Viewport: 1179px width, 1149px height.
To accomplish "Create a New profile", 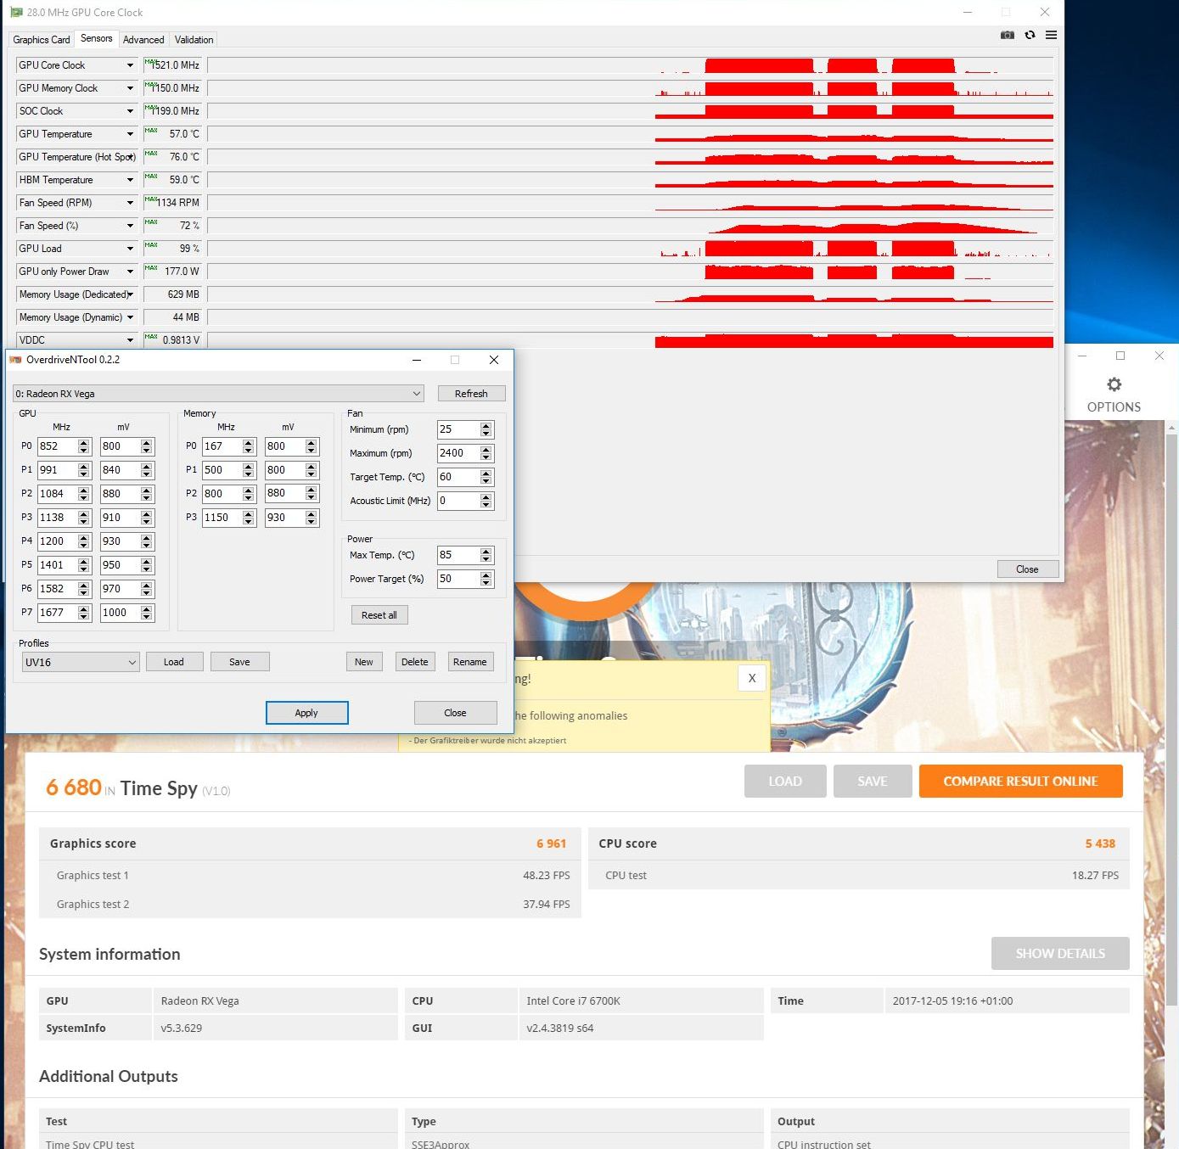I will click(x=364, y=662).
